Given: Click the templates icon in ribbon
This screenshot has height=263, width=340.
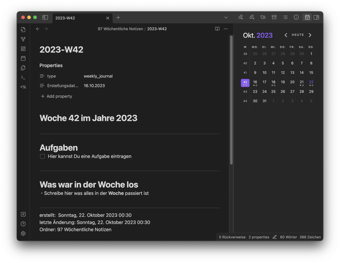Looking at the screenshot, I should pos(23,68).
